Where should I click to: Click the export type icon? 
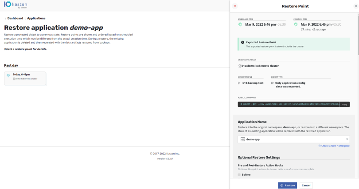coord(273,83)
